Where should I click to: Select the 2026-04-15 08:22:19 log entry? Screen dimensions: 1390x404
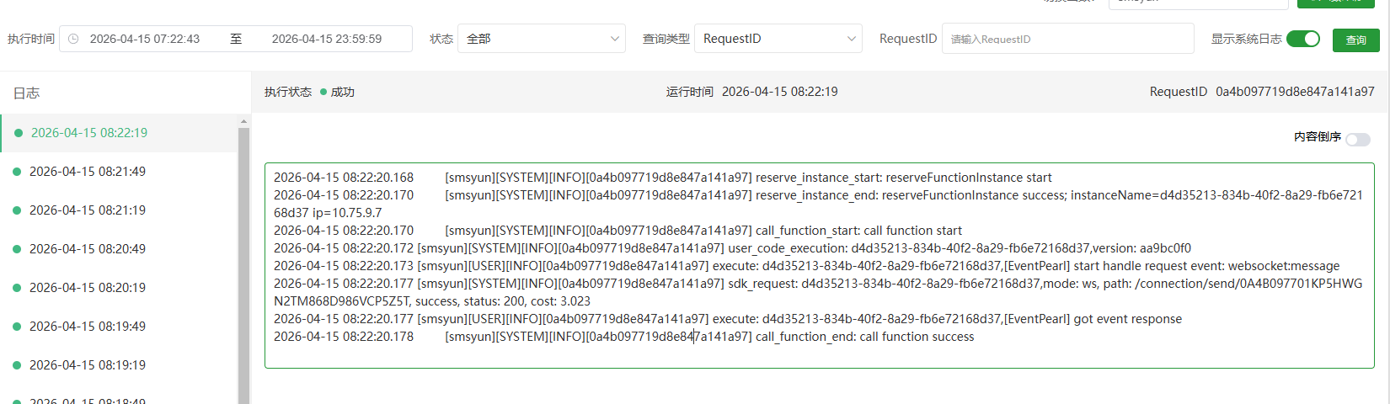88,133
